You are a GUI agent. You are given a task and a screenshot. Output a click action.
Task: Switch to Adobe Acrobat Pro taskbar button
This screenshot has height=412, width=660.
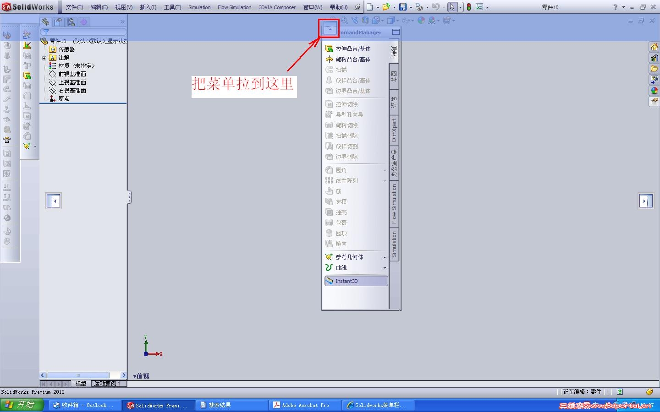305,405
